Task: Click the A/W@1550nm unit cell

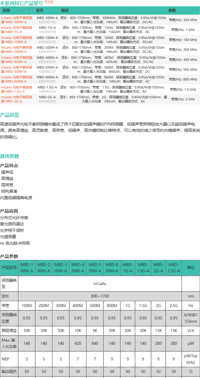Action: click(191, 318)
